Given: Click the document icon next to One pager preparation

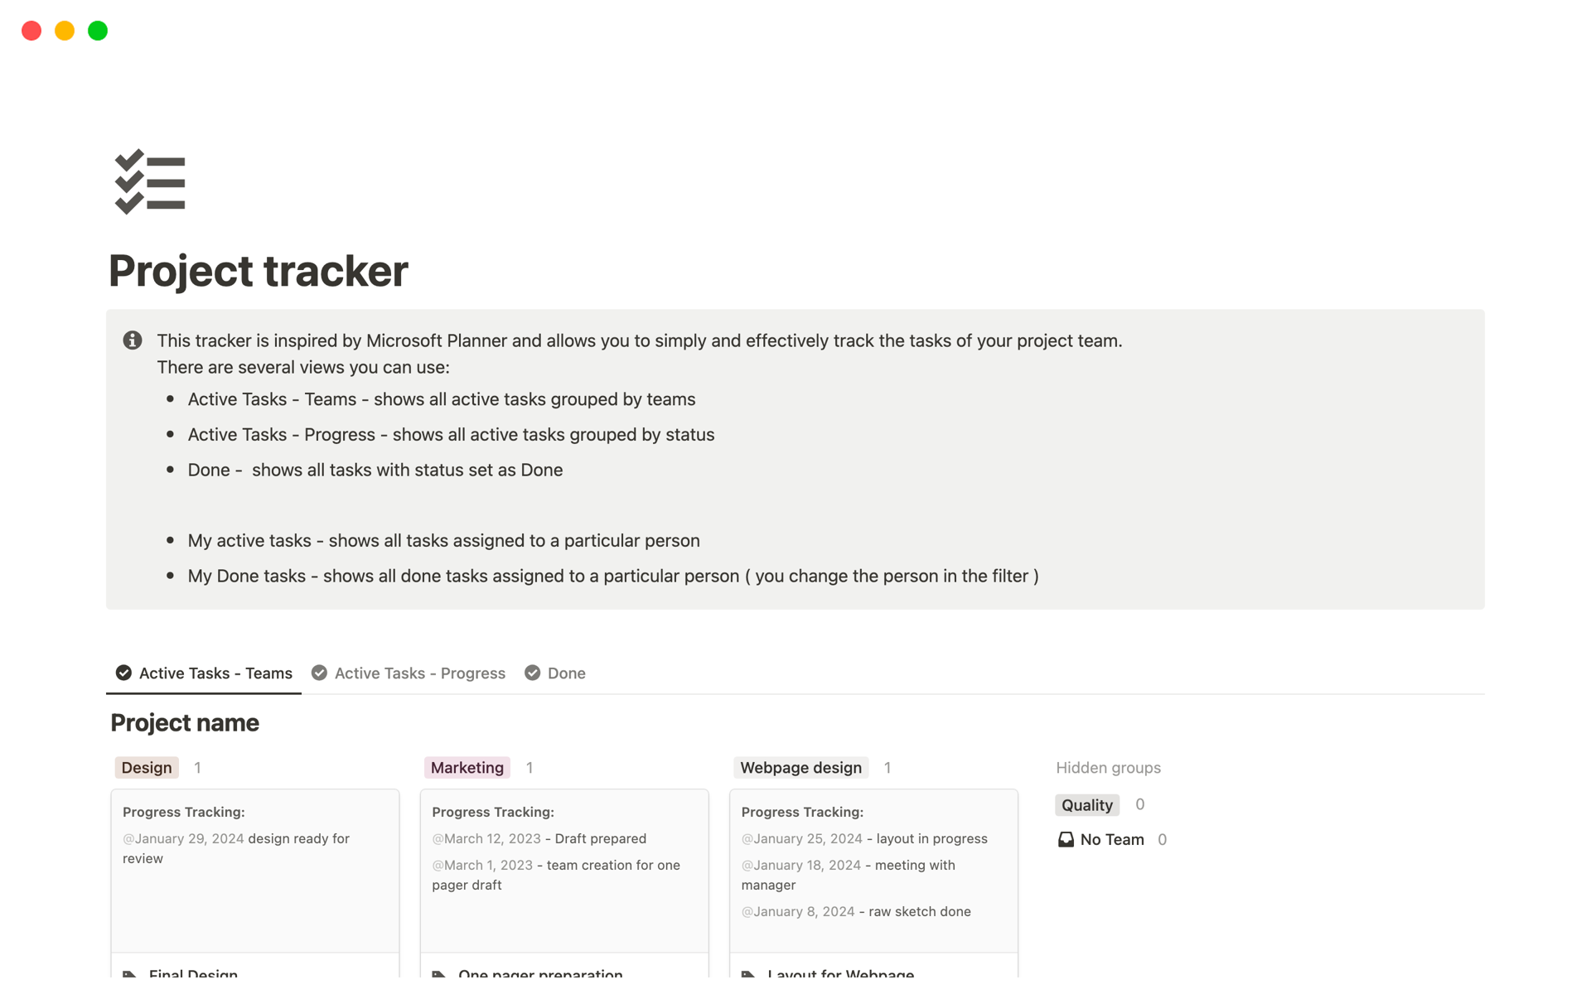Looking at the screenshot, I should [440, 973].
